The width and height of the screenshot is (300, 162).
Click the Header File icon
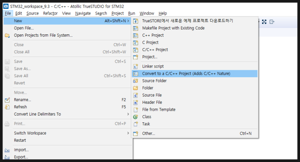[136, 103]
